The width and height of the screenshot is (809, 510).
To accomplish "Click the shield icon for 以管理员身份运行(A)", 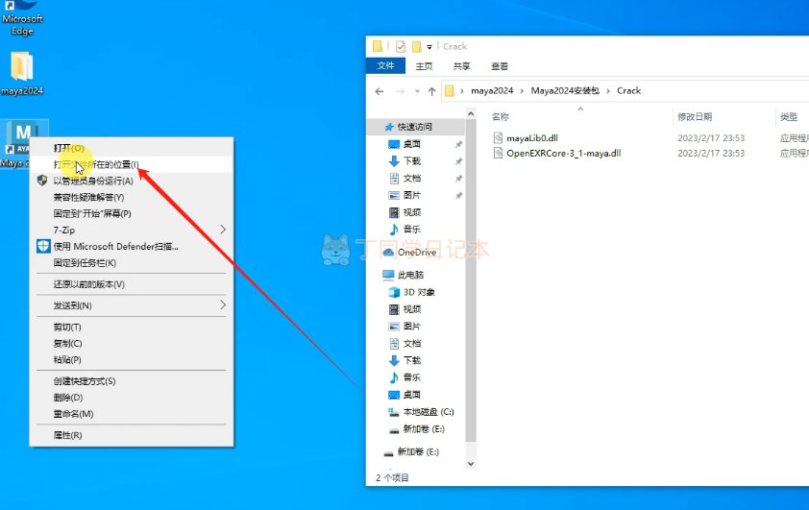I will (x=42, y=181).
